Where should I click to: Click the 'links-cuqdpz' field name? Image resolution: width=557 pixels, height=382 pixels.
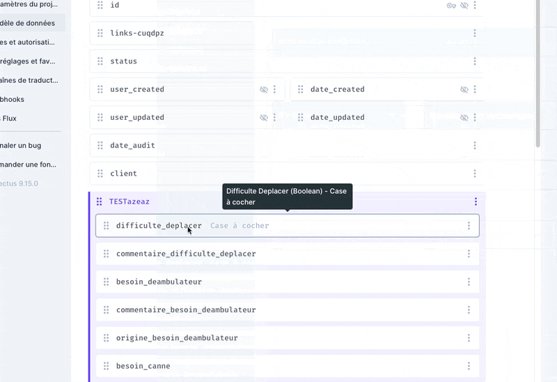click(x=137, y=33)
